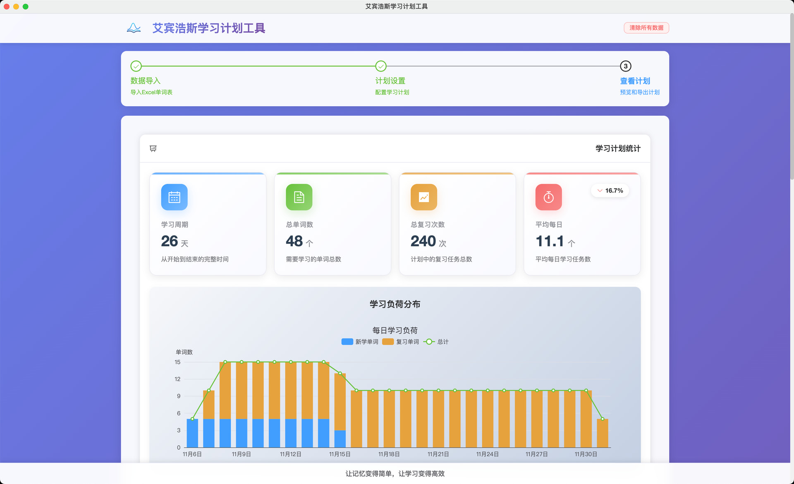Select the 查看计划 step label
Viewport: 794px width, 484px height.
635,81
